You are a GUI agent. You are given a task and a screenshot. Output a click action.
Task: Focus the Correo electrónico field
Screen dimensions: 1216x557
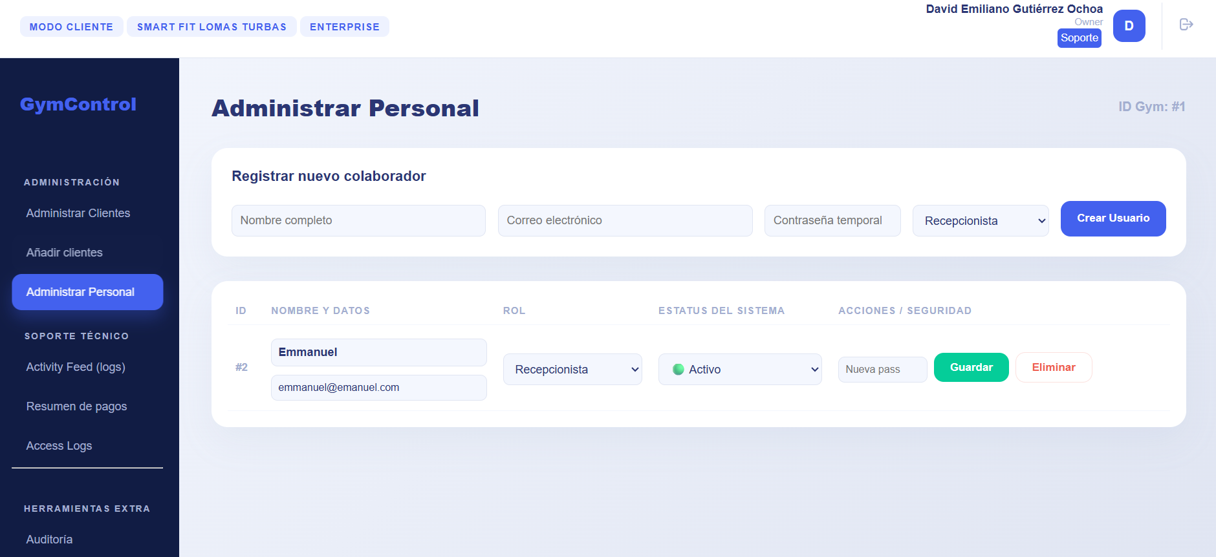625,220
